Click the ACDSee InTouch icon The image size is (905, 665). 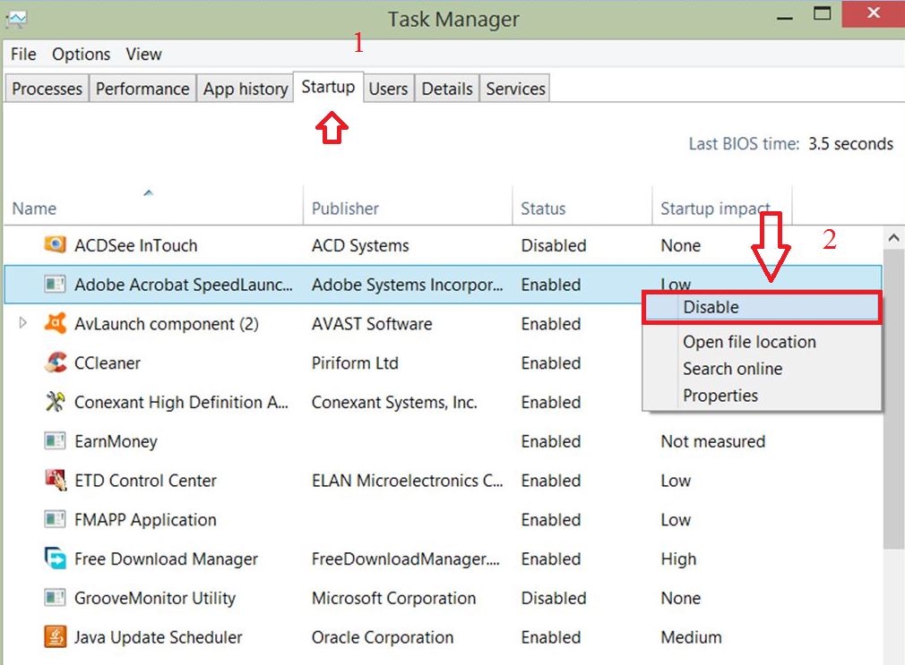click(x=55, y=245)
